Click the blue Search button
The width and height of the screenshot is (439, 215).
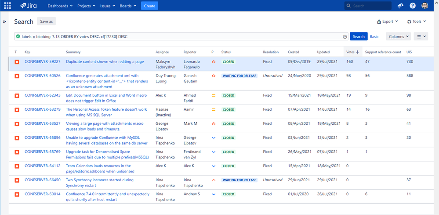(359, 36)
